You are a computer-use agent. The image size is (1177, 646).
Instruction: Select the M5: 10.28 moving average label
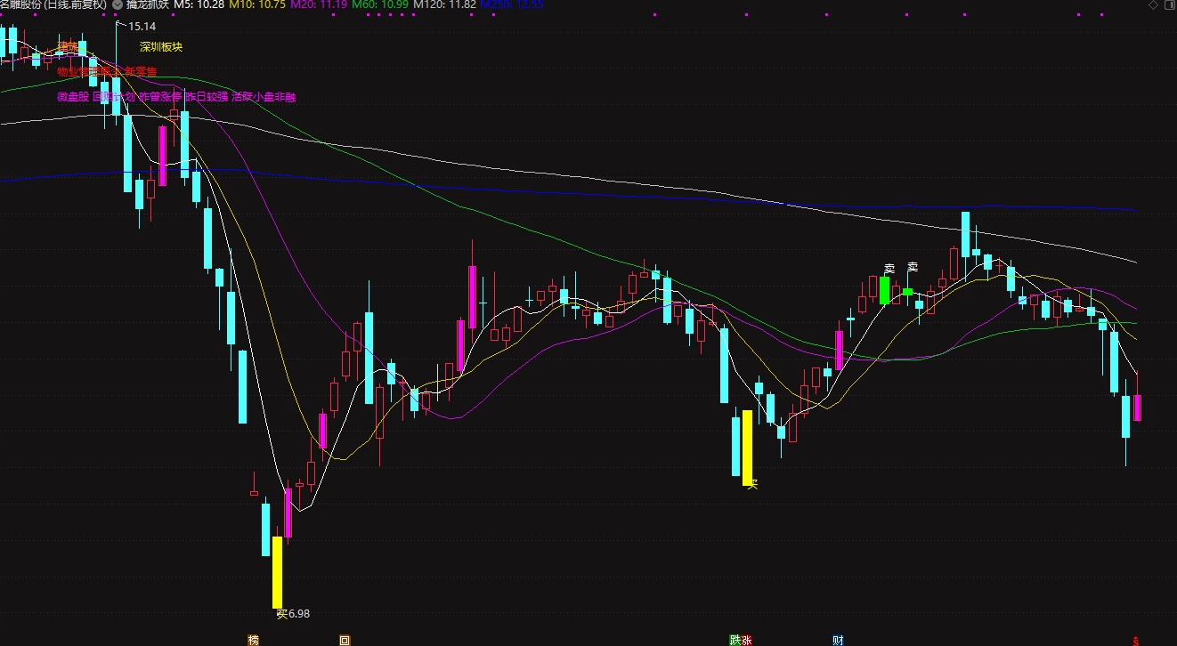(199, 5)
